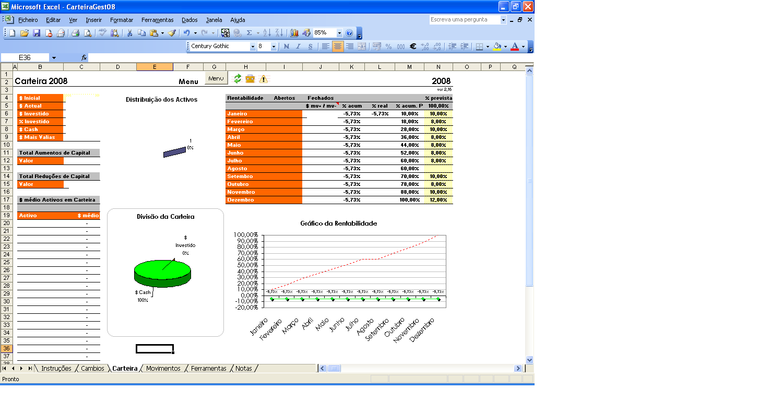The image size is (782, 401).
Task: Click the function (fx) insert icon
Action: coord(84,57)
